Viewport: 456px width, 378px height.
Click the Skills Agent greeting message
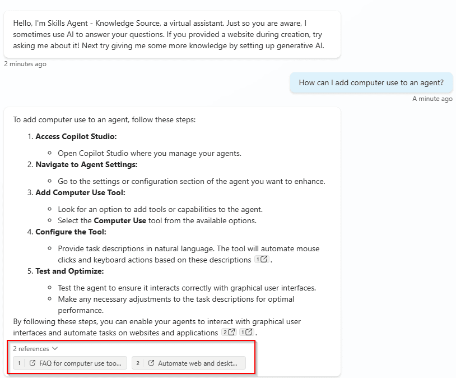(x=172, y=34)
